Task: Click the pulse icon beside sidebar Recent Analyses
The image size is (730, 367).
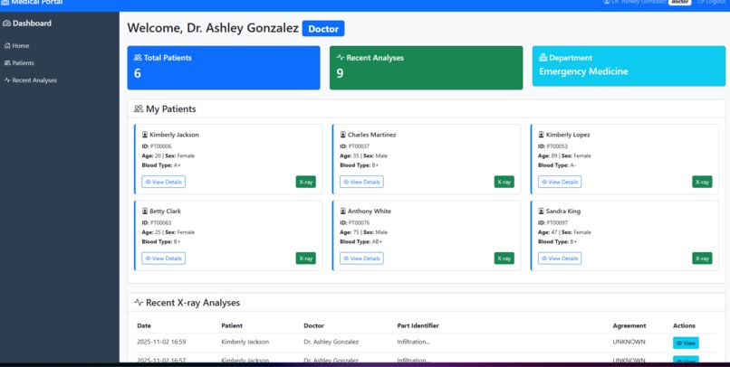Action: coord(7,80)
